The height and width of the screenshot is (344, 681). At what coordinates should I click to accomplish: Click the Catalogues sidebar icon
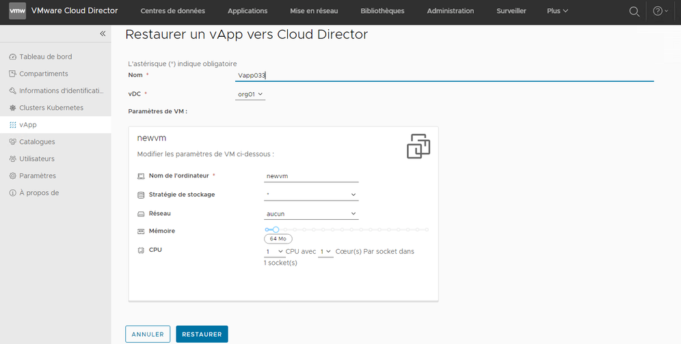click(x=12, y=142)
